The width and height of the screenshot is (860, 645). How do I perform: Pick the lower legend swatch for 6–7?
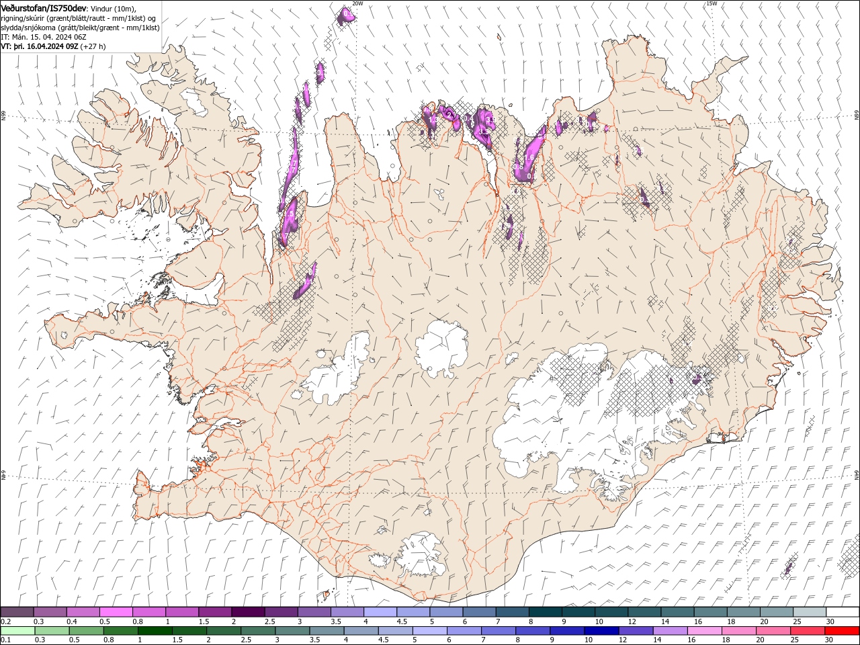pyautogui.click(x=464, y=631)
